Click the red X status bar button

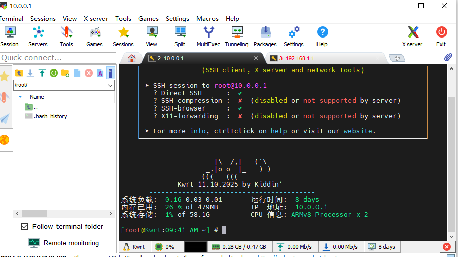point(447,247)
